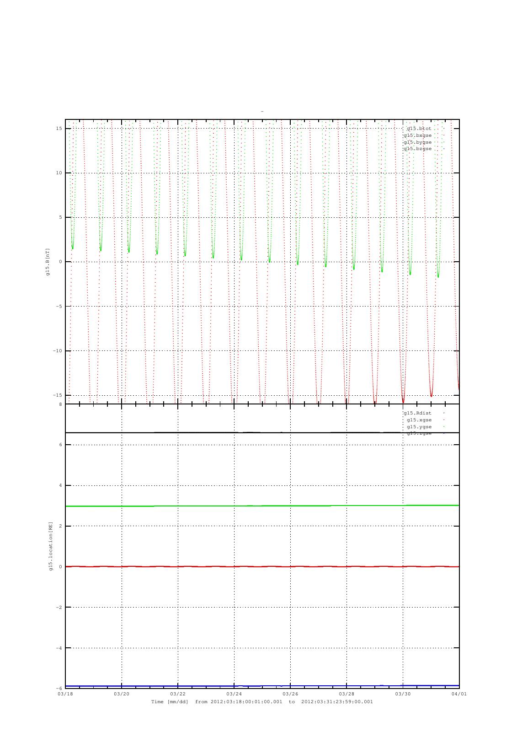
Task: Click the g15.bzgse legend entry
Action: tap(417, 149)
